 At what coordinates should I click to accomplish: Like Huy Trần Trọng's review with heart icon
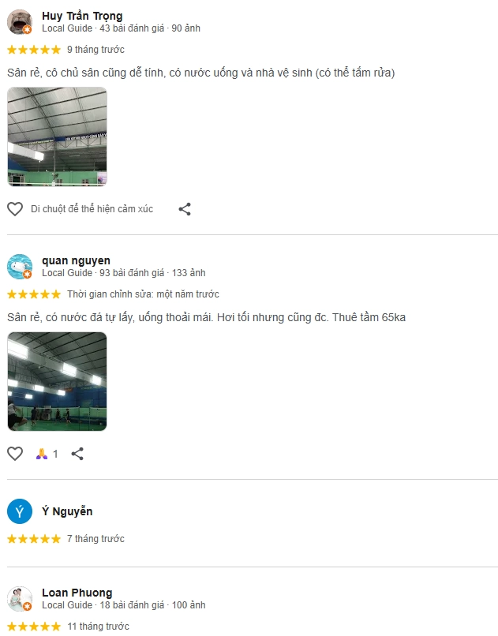[15, 209]
